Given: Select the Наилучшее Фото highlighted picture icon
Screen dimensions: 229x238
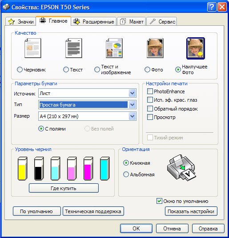Looking at the screenshot, I should pyautogui.click(x=196, y=48).
